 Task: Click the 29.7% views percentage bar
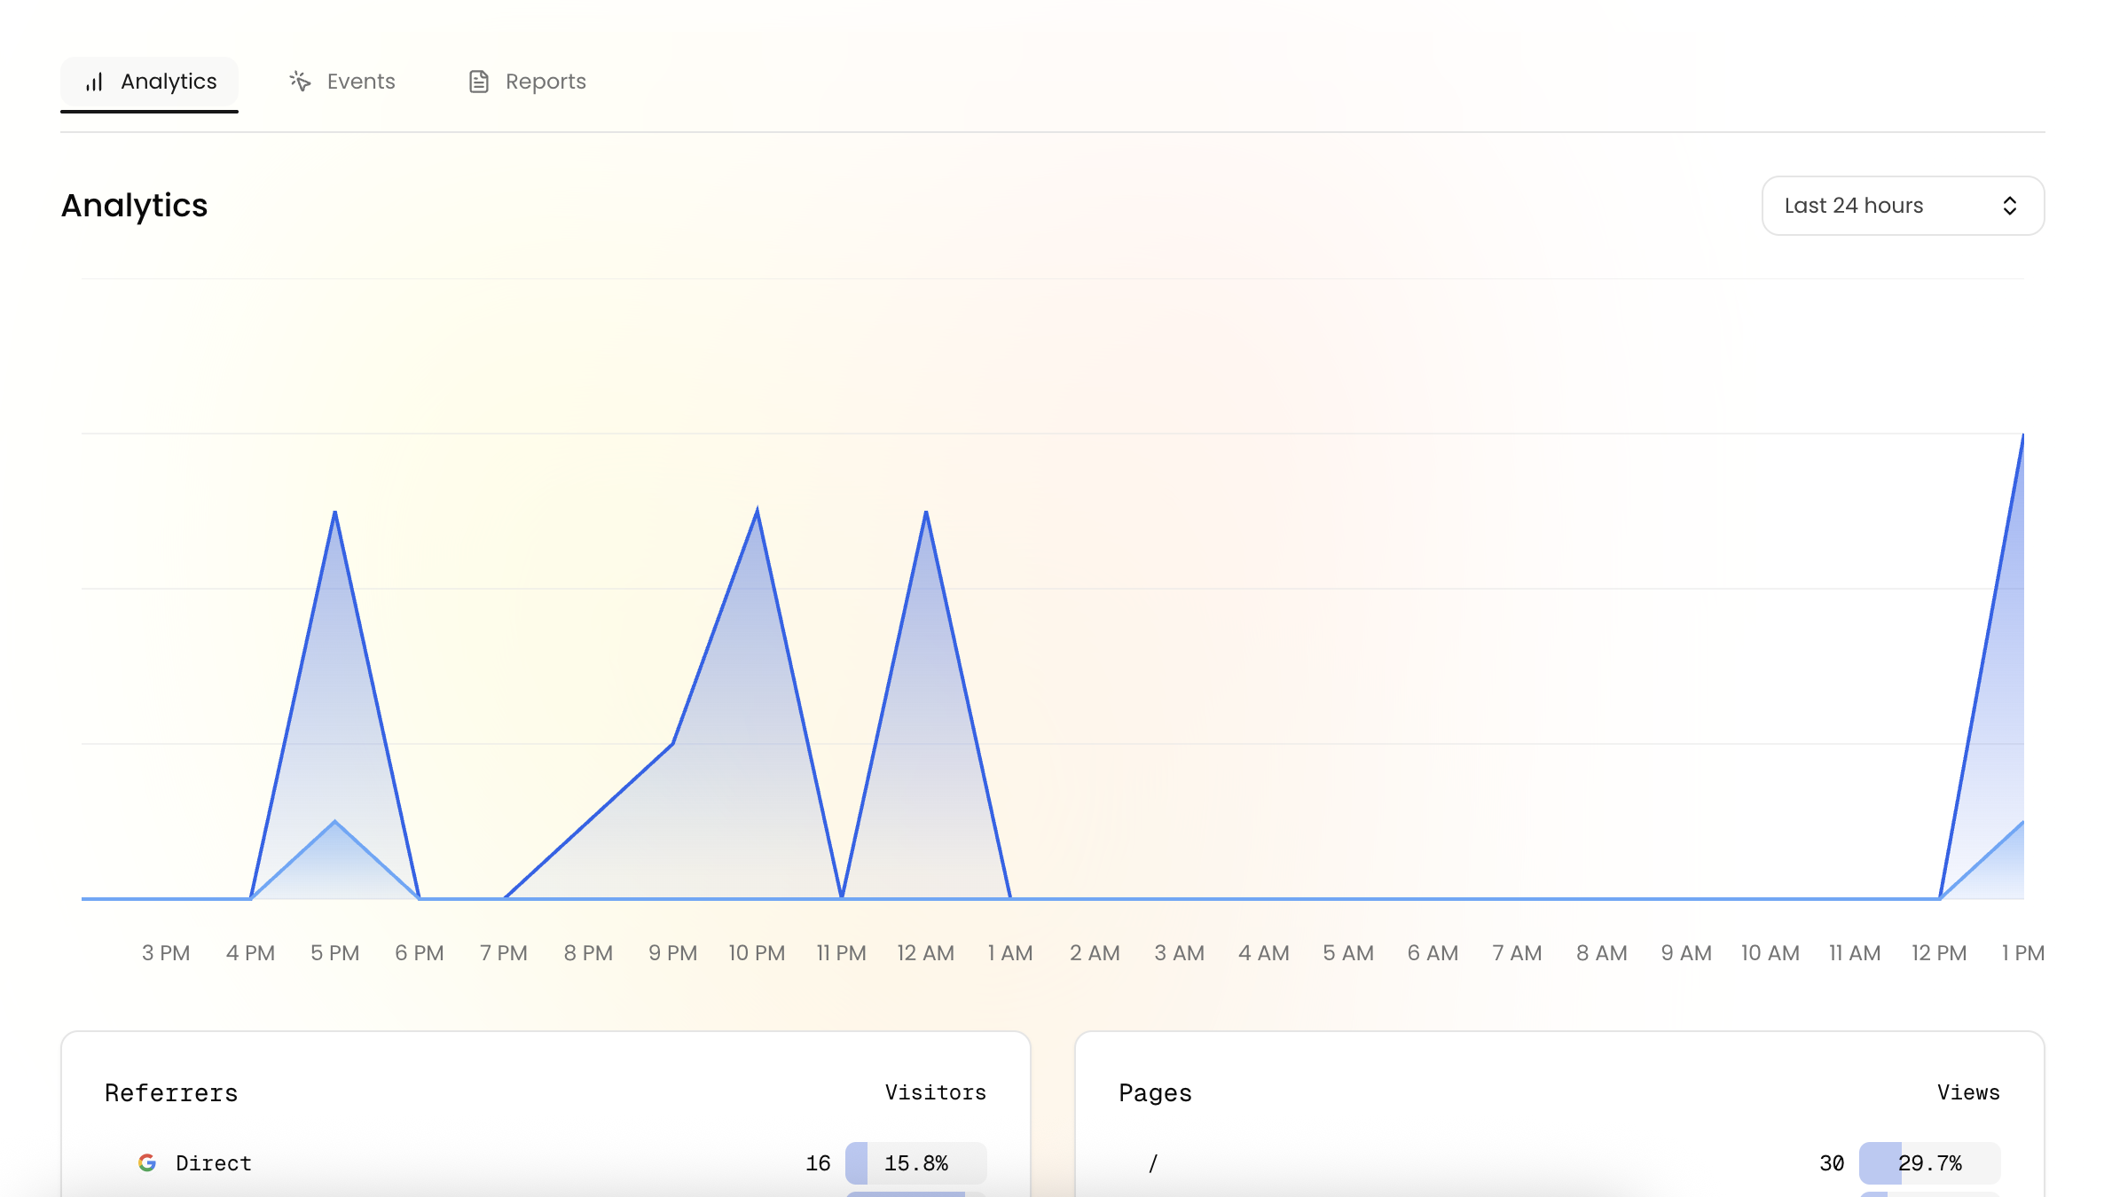(x=1929, y=1162)
